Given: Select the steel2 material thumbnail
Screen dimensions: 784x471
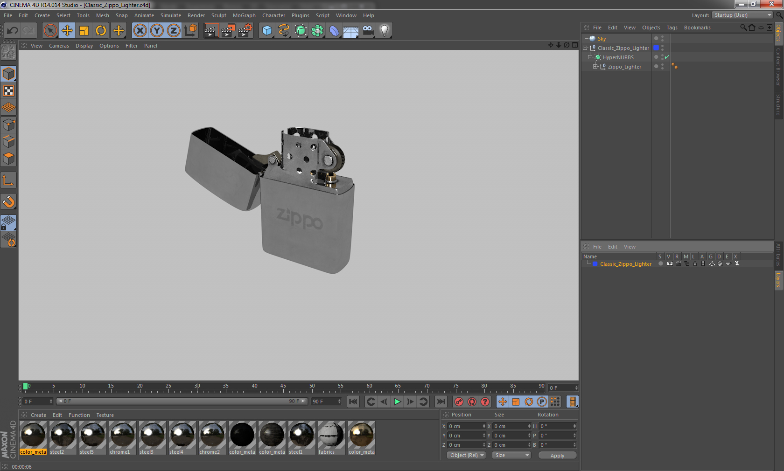Looking at the screenshot, I should click(63, 438).
